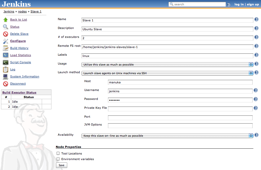Click the Disconnect link
The image size is (261, 170).
(18, 84)
